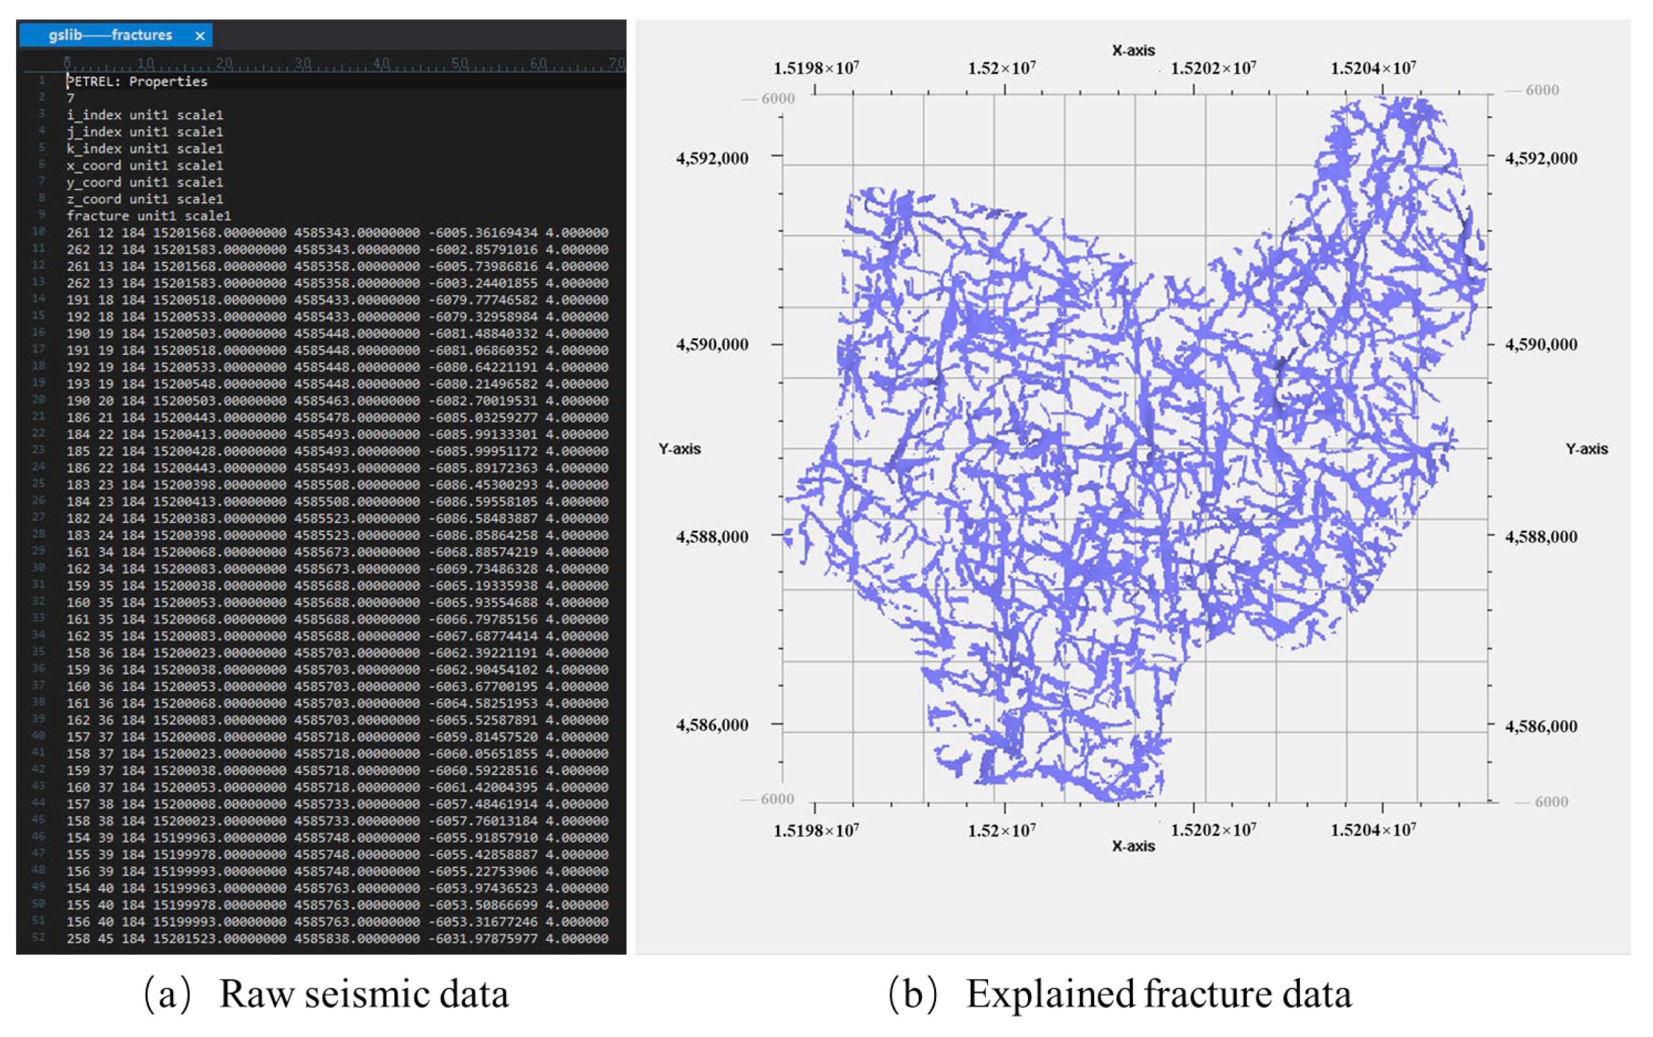Viewport: 1653px width, 1037px height.
Task: Click line number 1 in the gutter
Action: [x=41, y=81]
